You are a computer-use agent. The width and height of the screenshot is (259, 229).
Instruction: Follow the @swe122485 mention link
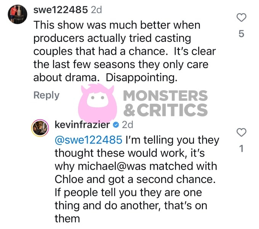(88, 140)
